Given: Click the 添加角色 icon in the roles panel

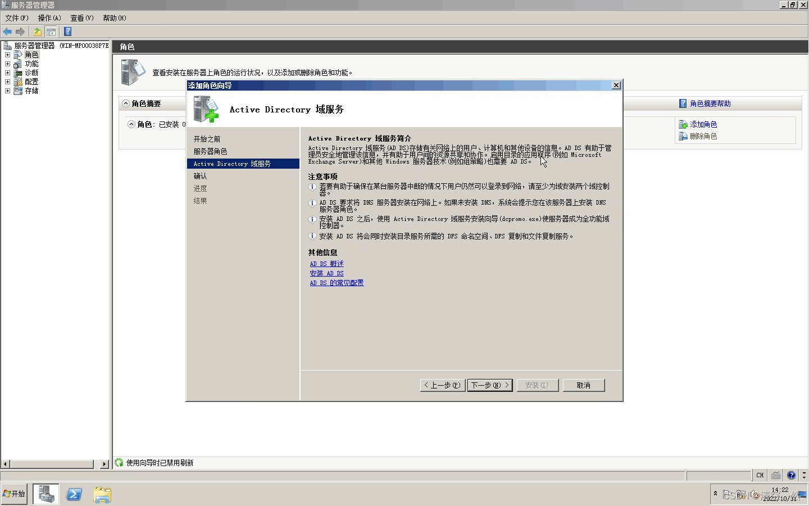Looking at the screenshot, I should point(683,124).
